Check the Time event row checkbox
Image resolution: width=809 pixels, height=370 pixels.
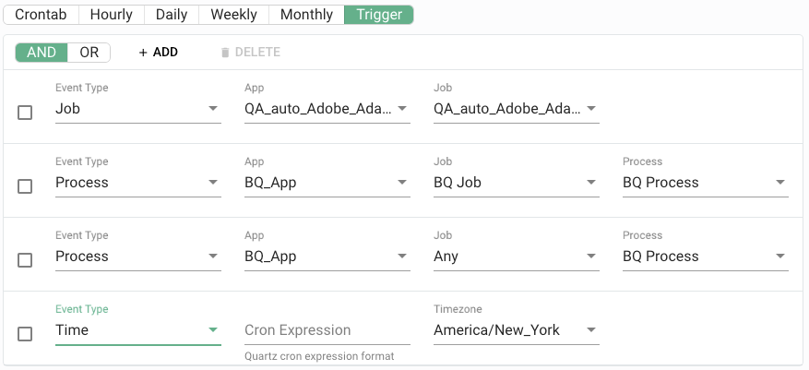25,334
